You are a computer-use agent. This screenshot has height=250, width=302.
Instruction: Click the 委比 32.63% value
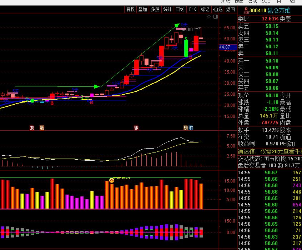click(270, 19)
